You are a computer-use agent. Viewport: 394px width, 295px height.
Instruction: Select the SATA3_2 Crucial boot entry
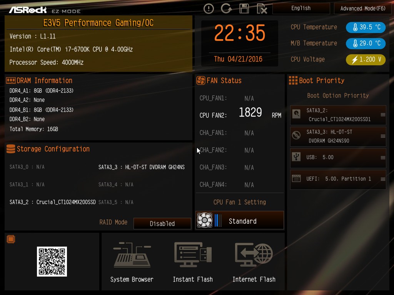(x=338, y=115)
